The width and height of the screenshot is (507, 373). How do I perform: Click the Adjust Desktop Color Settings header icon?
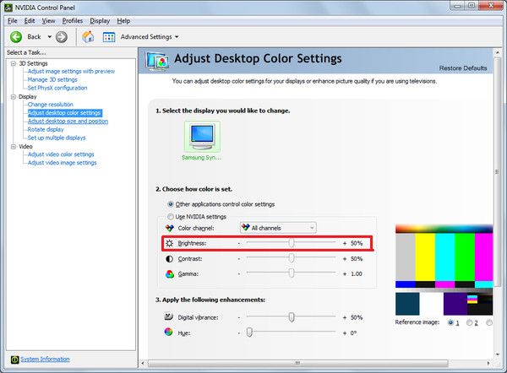pos(157,61)
